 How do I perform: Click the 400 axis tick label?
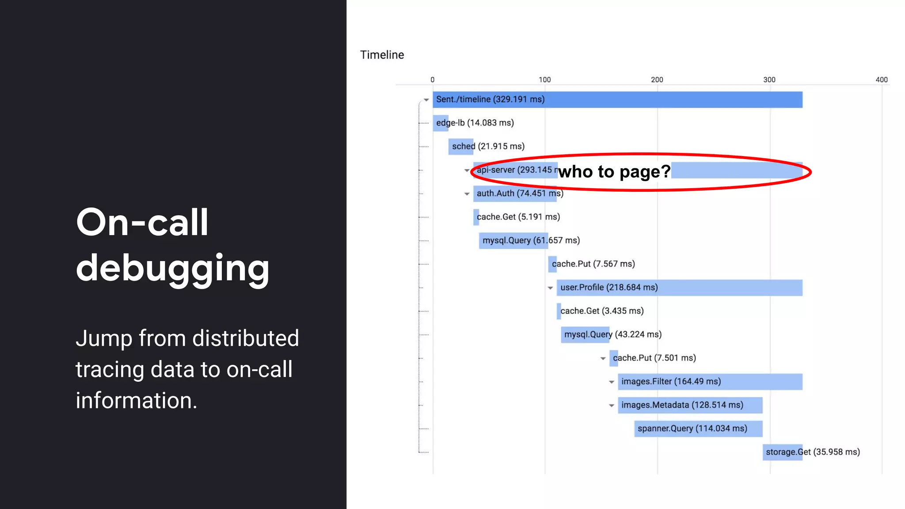click(882, 80)
